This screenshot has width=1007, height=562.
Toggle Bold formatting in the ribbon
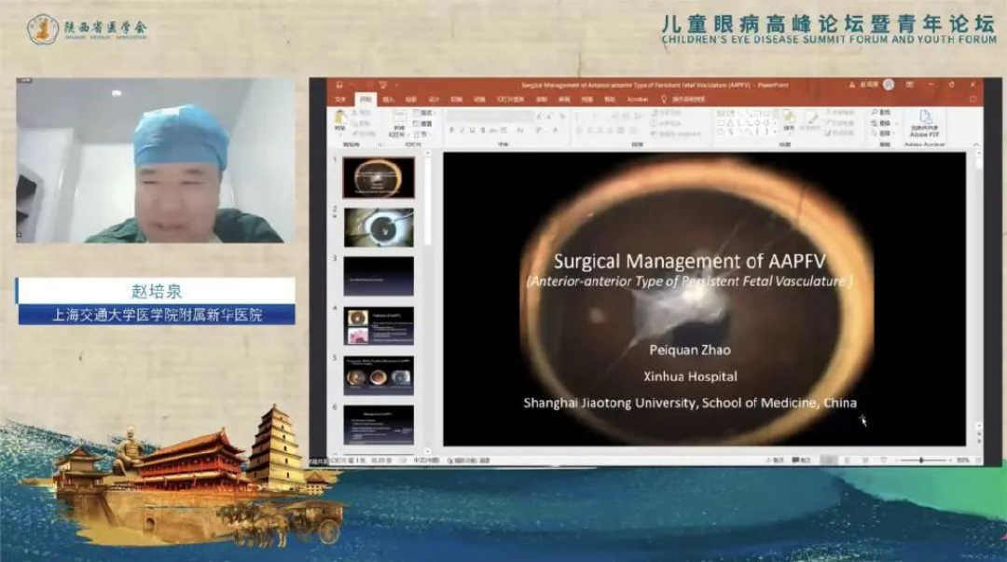coord(451,130)
